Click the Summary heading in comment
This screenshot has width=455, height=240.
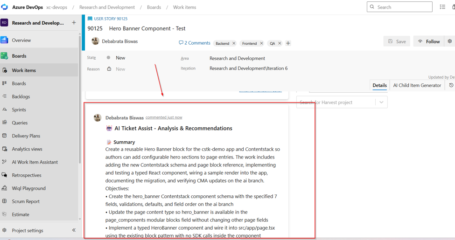tap(124, 142)
